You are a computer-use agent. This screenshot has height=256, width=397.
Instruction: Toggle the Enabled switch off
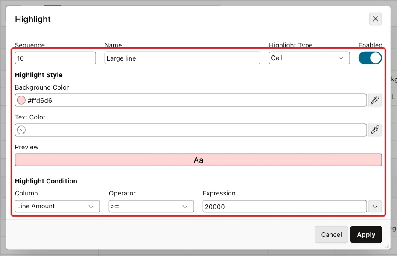click(370, 58)
